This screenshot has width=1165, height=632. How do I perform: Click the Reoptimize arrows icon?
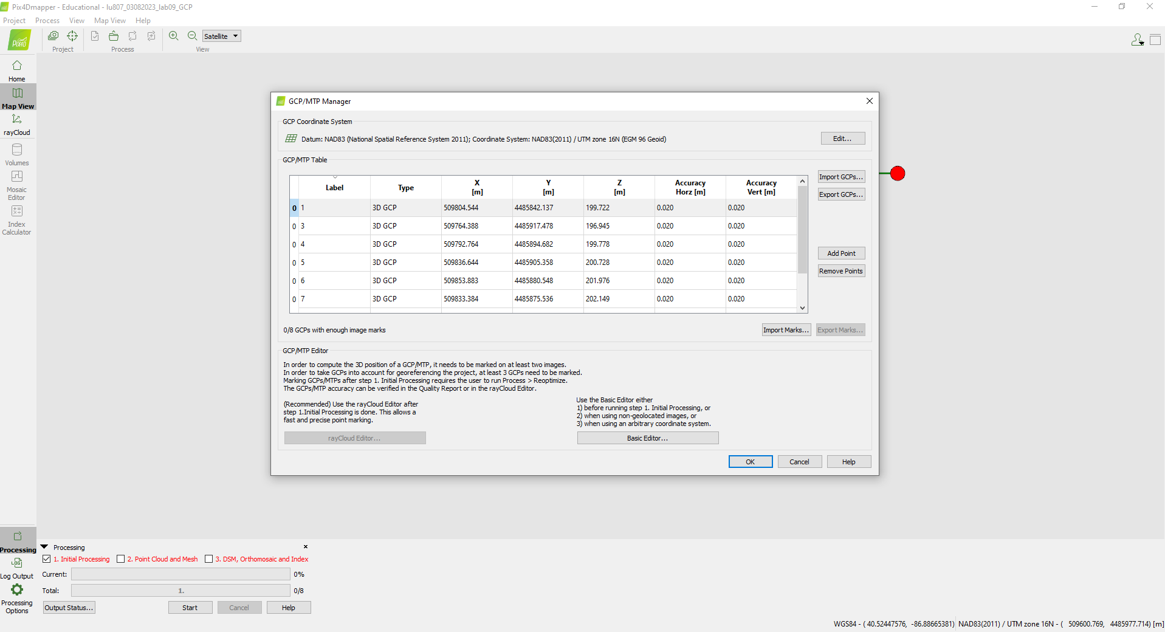point(132,36)
